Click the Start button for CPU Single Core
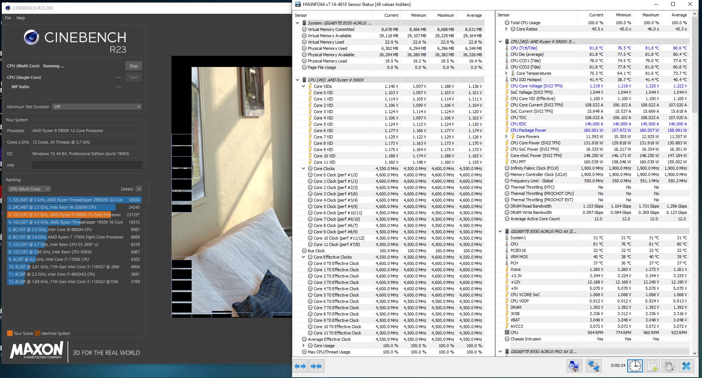This screenshot has height=378, width=702. click(134, 77)
